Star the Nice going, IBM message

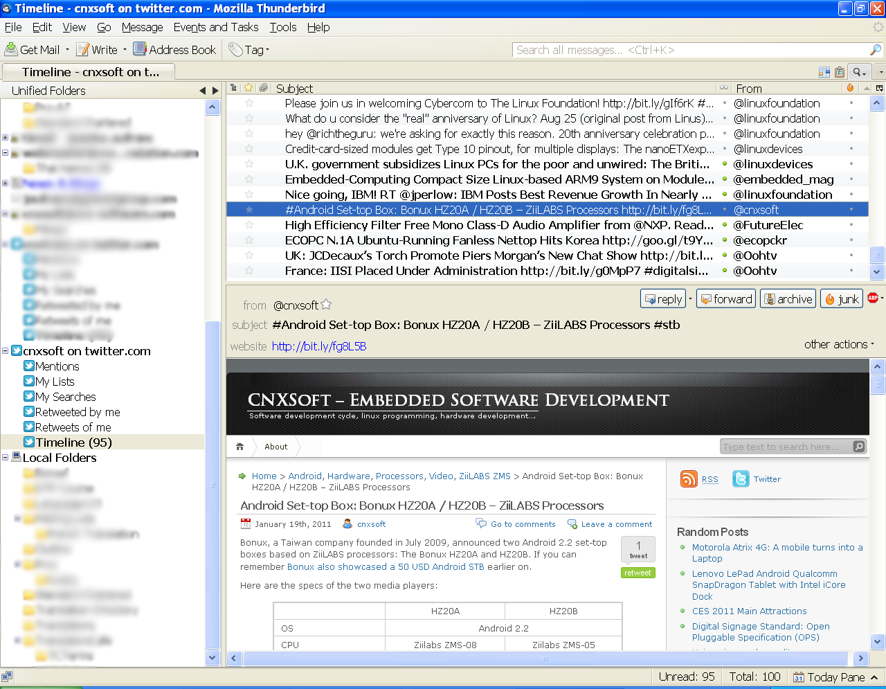click(x=249, y=194)
